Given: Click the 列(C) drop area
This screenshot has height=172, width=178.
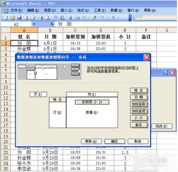Looking at the screenshot, I should (x=92, y=94).
